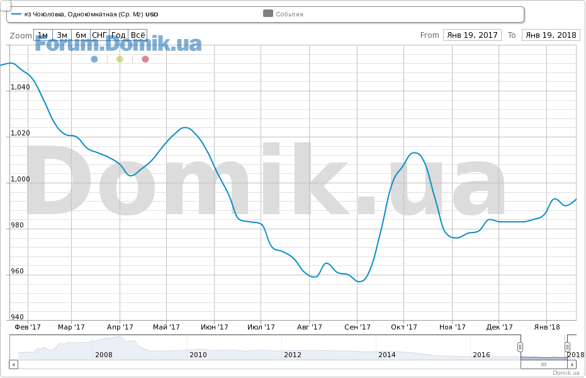Click the 980 y-axis label
The height and width of the screenshot is (378, 586).
[17, 225]
